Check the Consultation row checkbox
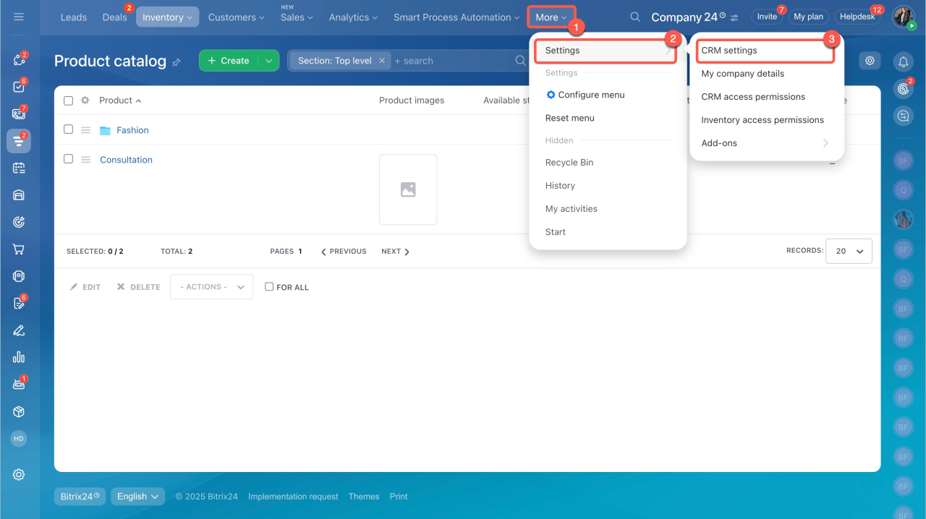926x519 pixels. pos(68,159)
